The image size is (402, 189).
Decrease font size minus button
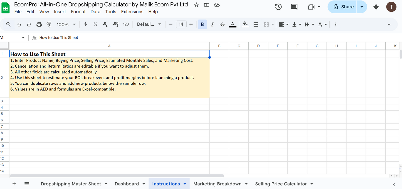click(171, 24)
